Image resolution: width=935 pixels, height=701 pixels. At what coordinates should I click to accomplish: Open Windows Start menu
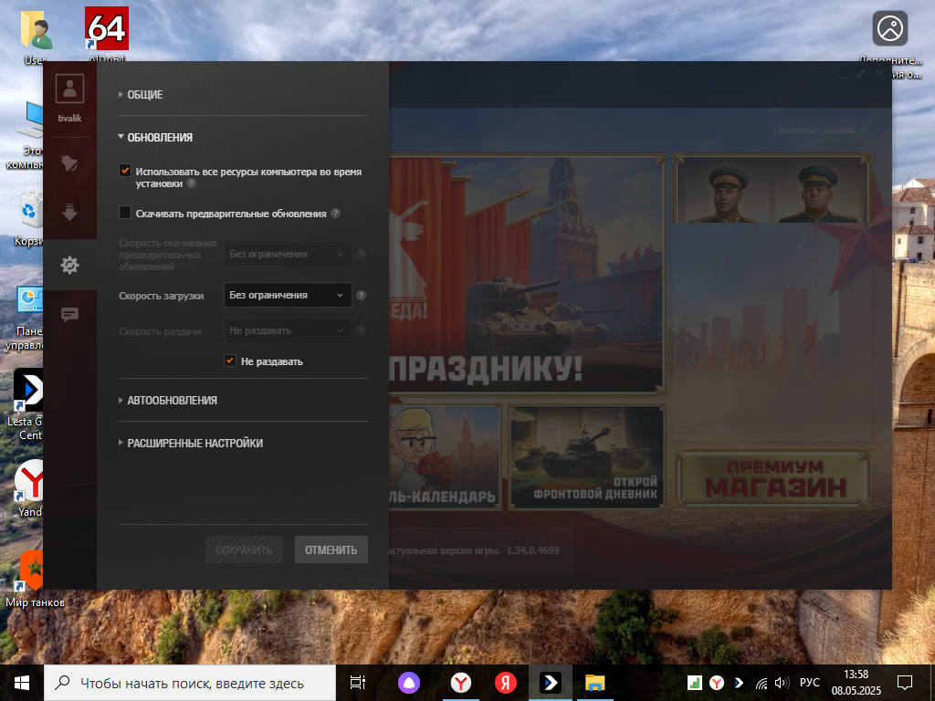click(x=22, y=683)
